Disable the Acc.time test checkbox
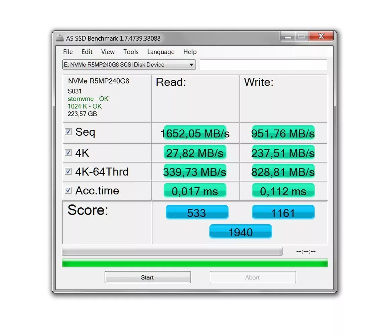378x336 pixels. click(x=68, y=191)
